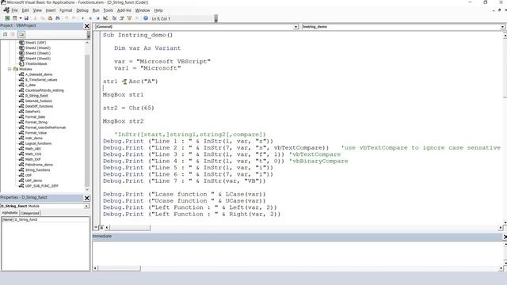Open the Object Browser toolbar icon

tap(129, 18)
